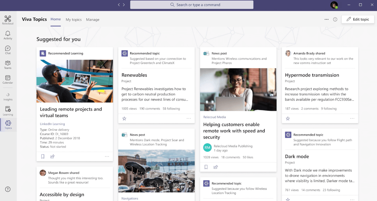
Task: Open more options on Leading remote projects card
Action: click(x=107, y=157)
